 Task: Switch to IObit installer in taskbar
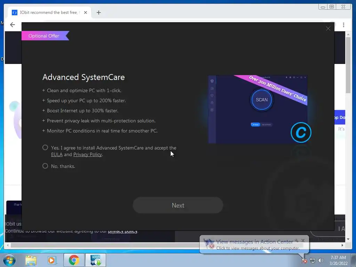point(96,260)
